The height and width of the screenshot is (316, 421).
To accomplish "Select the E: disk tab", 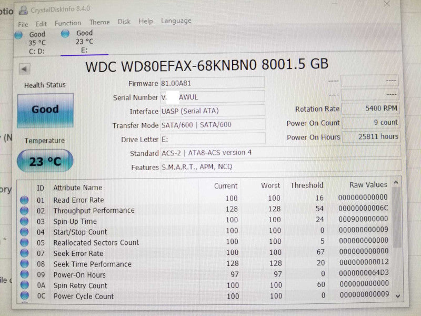I will [84, 42].
